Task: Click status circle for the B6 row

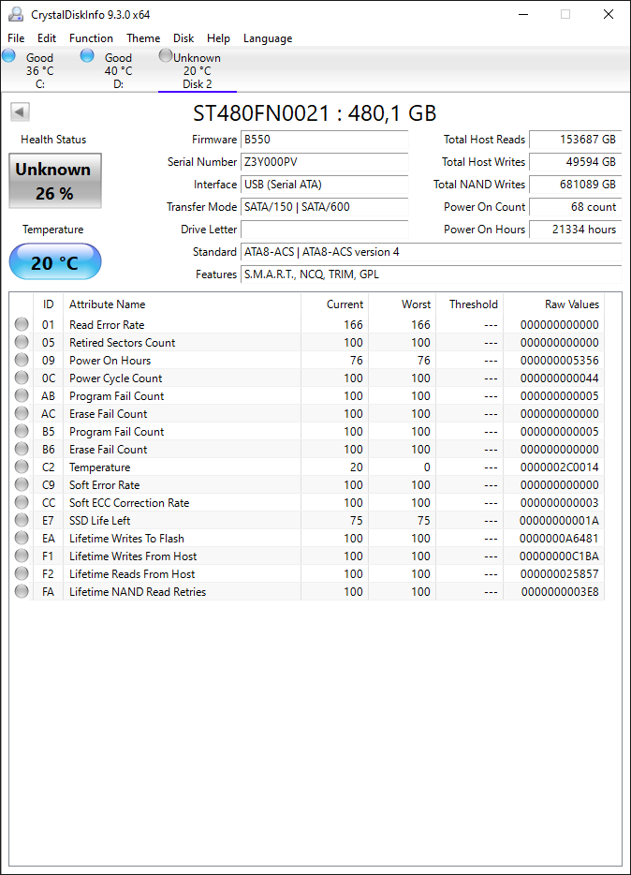Action: [x=22, y=450]
